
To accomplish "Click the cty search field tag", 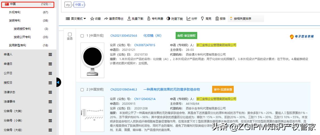I will [68, 5].
